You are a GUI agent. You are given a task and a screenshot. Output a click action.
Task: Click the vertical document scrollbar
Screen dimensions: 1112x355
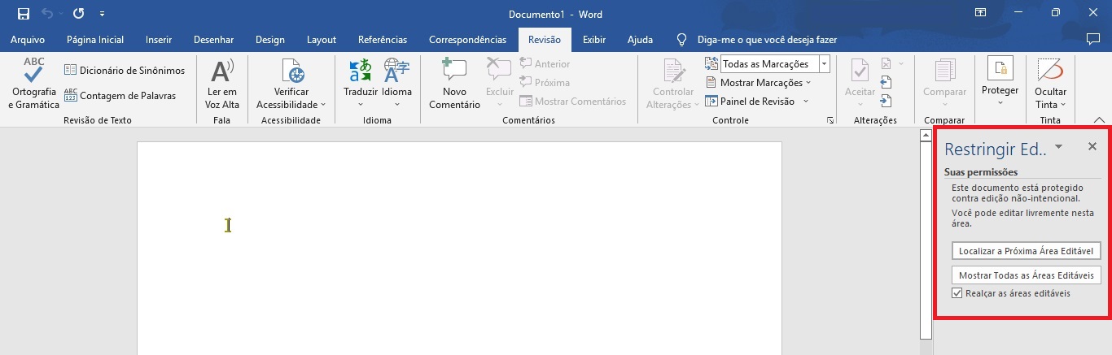pos(925,244)
